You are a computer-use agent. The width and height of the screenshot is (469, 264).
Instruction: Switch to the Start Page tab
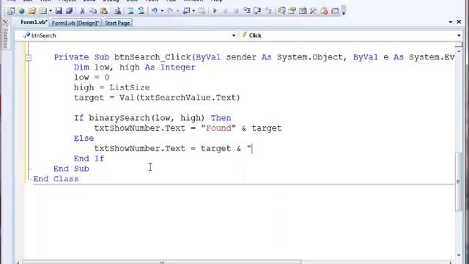pyautogui.click(x=117, y=23)
